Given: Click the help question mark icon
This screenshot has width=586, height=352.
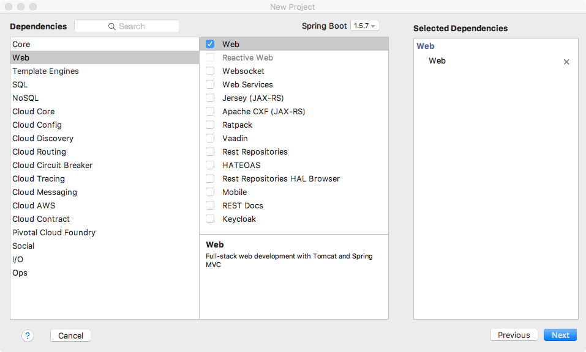Looking at the screenshot, I should (28, 335).
